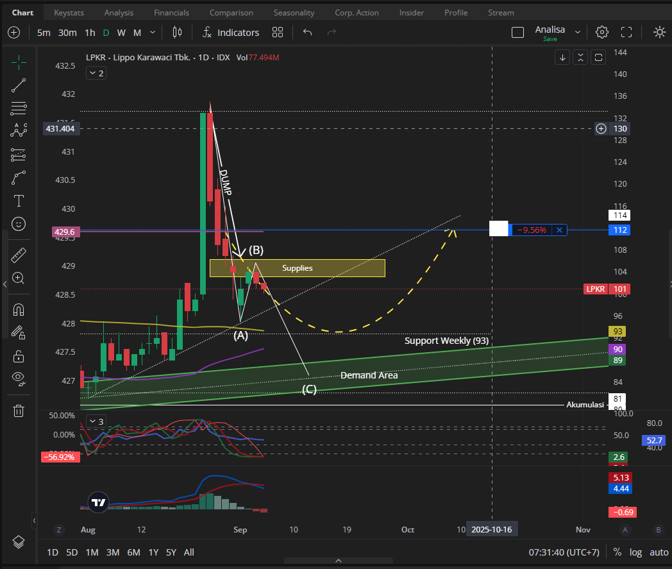Select the 1h timeframe
This screenshot has width=672, height=569.
[x=90, y=33]
